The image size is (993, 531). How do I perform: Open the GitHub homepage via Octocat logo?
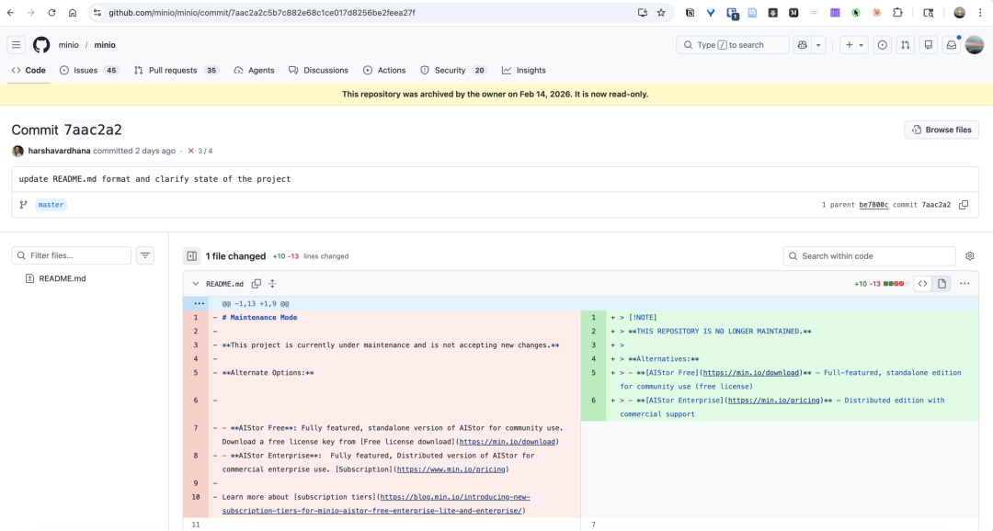point(41,45)
